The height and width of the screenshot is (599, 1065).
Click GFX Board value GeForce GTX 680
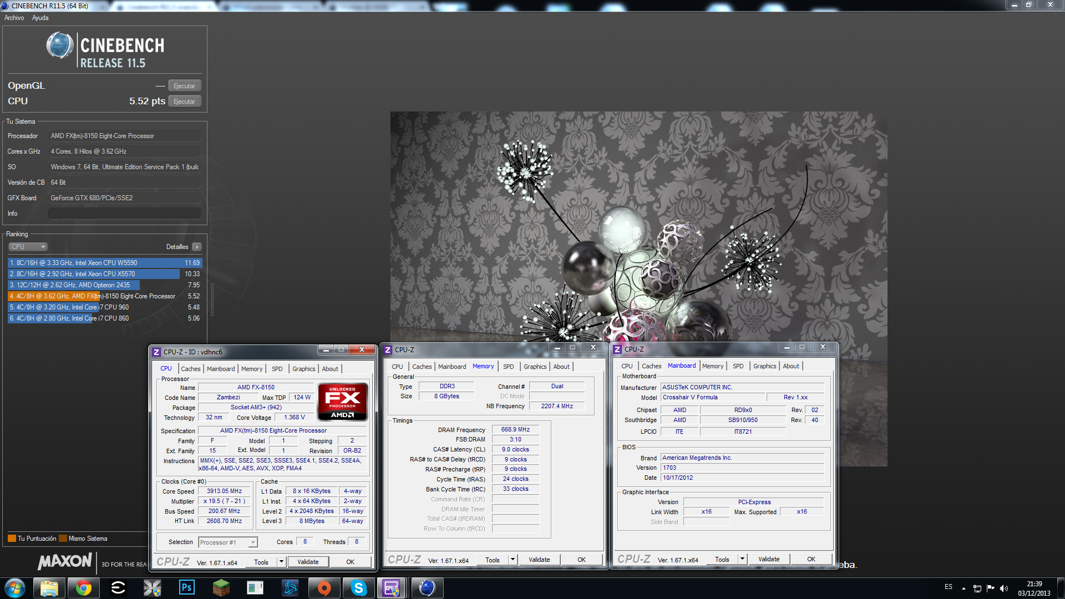point(125,198)
